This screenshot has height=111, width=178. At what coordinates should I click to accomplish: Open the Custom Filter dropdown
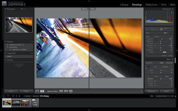point(164,96)
